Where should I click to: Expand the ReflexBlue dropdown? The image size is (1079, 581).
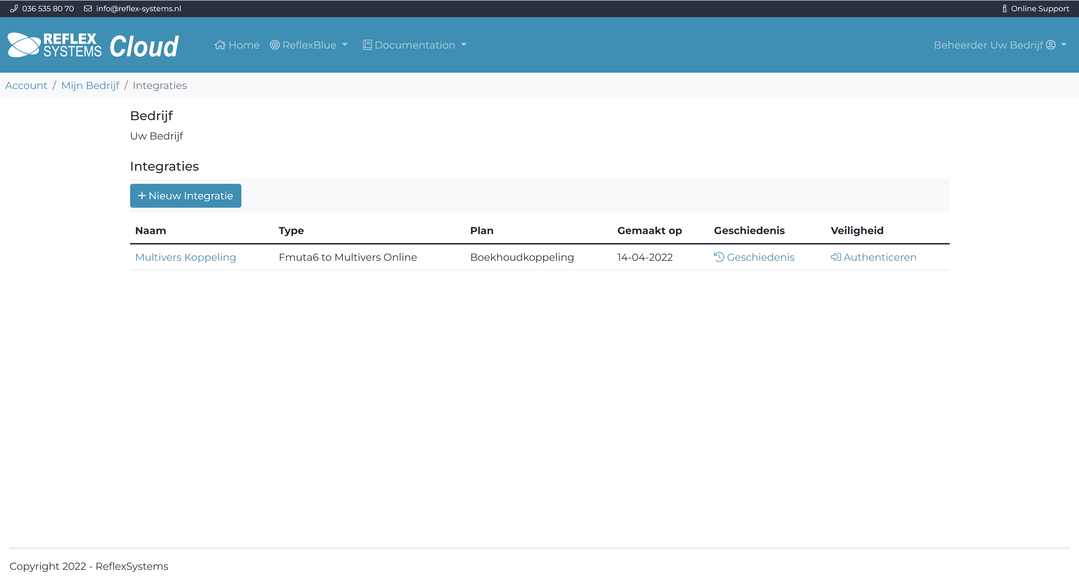tap(344, 45)
